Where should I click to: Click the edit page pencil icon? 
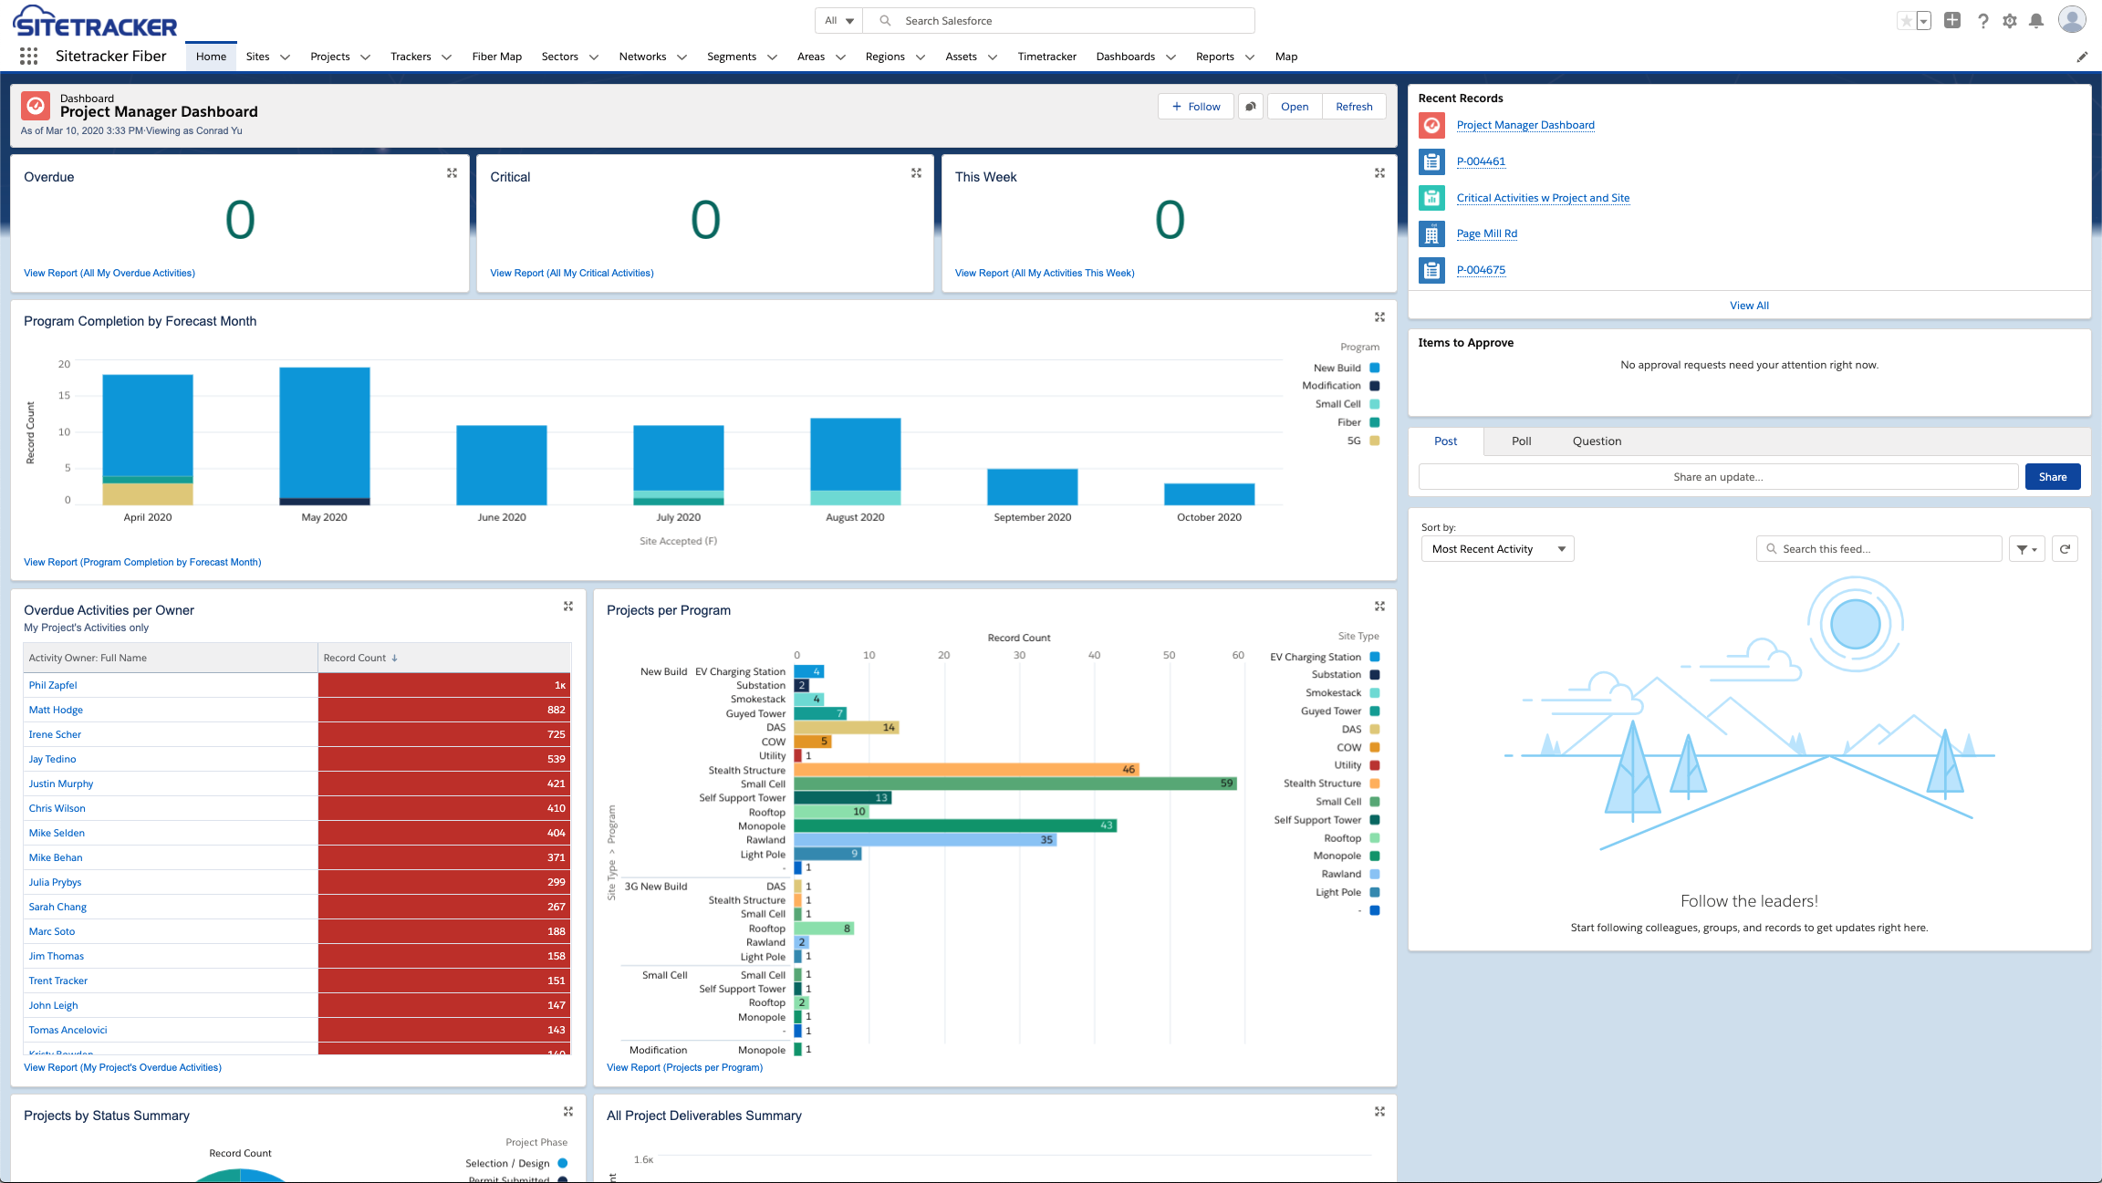2082,57
